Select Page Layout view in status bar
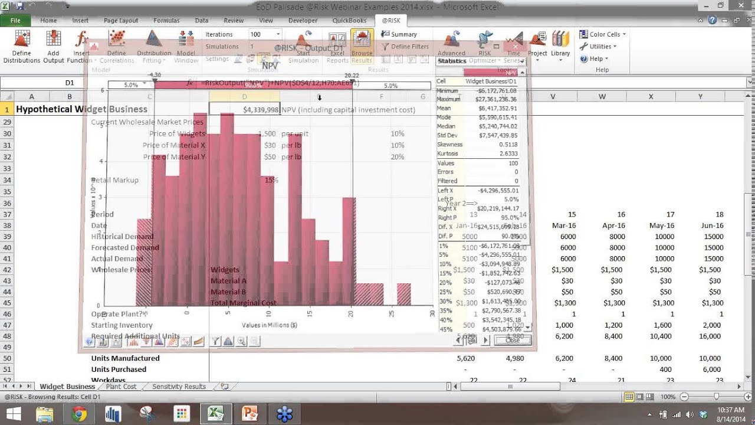The width and height of the screenshot is (755, 425). 640,397
